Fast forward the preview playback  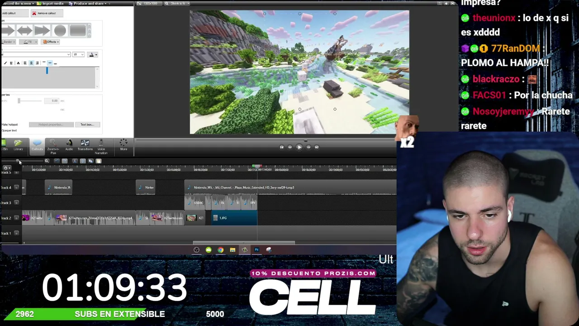(x=308, y=147)
